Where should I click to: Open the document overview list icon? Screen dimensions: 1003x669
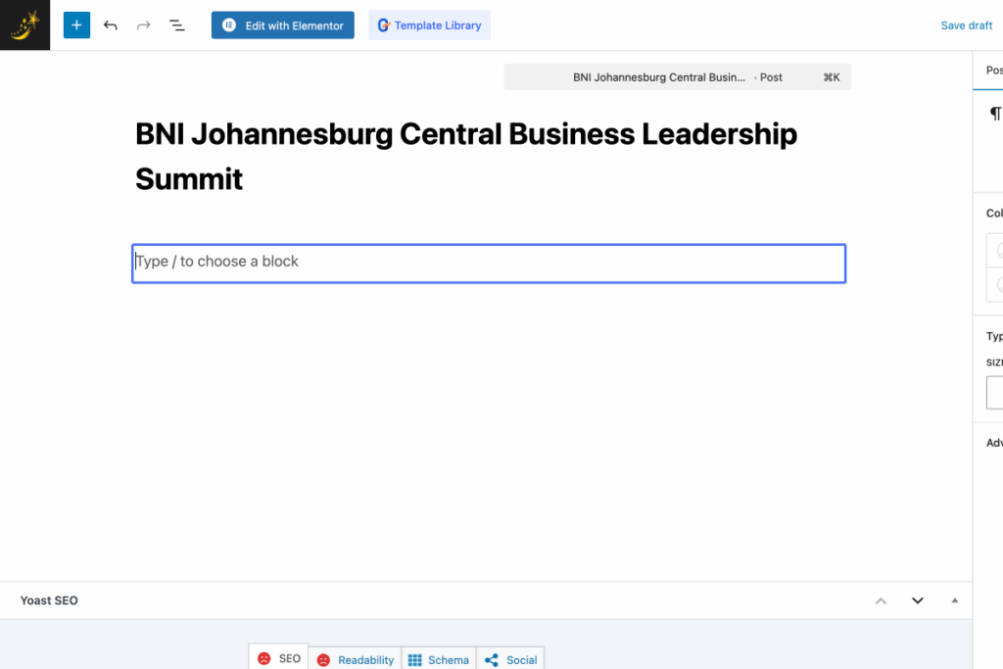point(176,25)
